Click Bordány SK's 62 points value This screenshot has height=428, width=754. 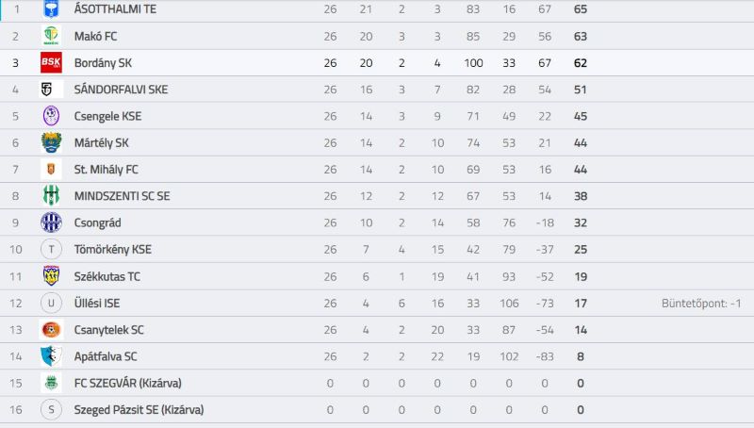click(x=581, y=63)
